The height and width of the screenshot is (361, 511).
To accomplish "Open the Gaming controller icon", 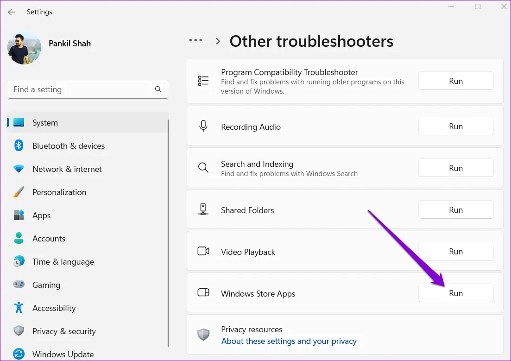I will click(x=19, y=285).
